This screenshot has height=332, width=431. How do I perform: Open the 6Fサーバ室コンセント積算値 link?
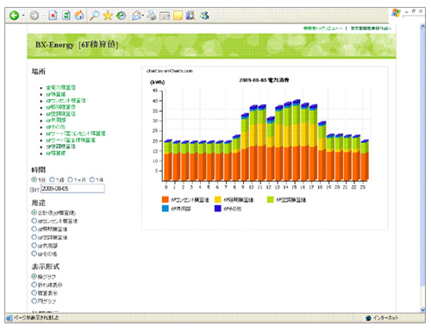click(x=76, y=134)
